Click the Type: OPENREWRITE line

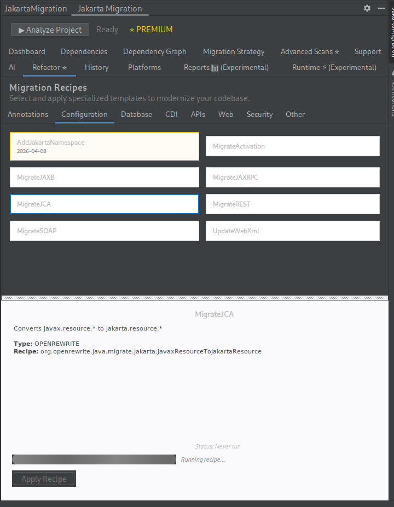[x=47, y=344]
